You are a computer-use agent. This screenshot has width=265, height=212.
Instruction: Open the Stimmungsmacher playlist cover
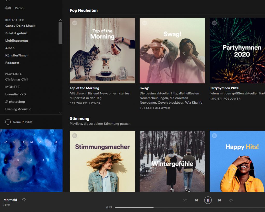102,161
